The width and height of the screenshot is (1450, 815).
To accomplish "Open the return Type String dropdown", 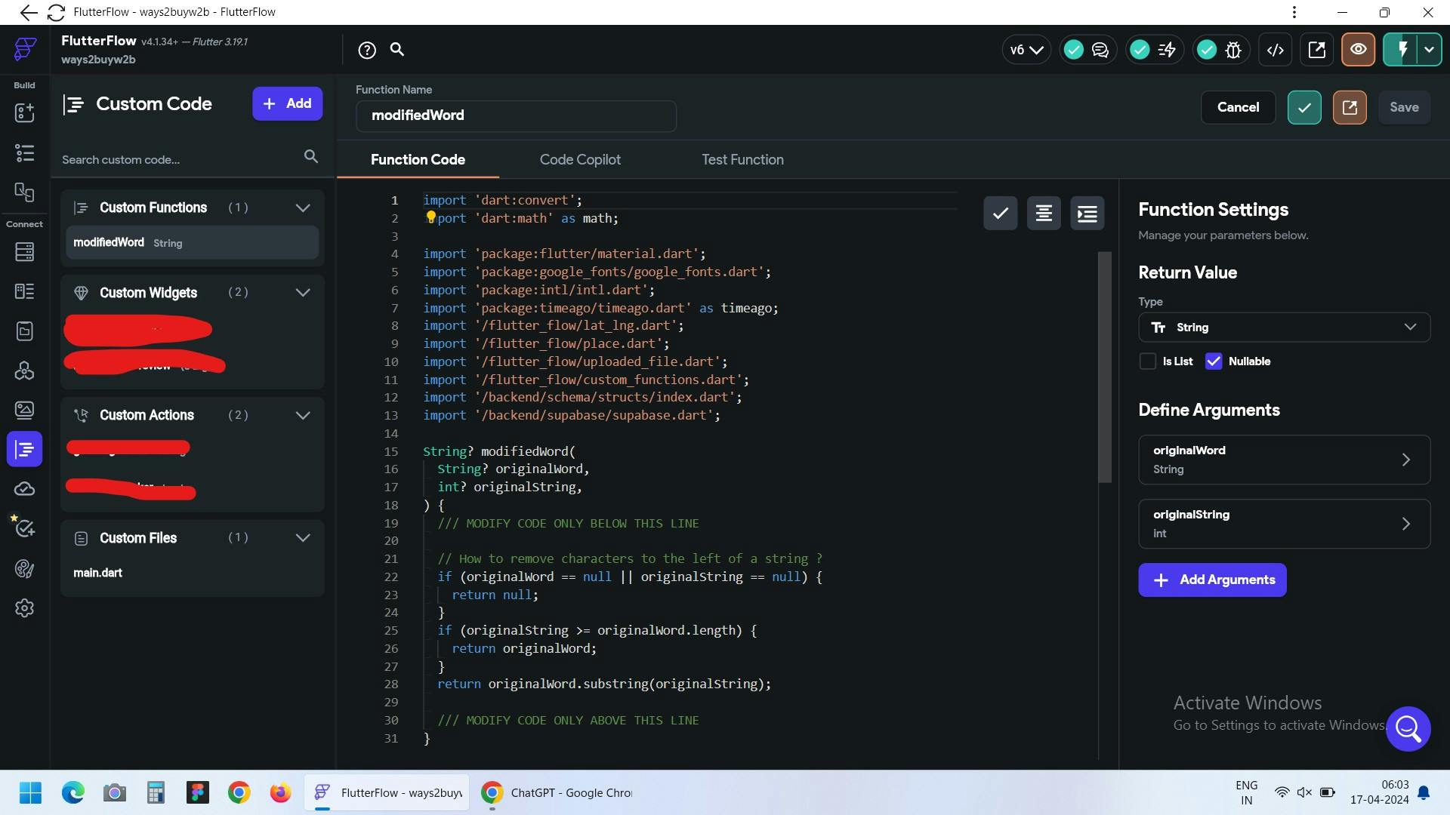I will (1284, 328).
